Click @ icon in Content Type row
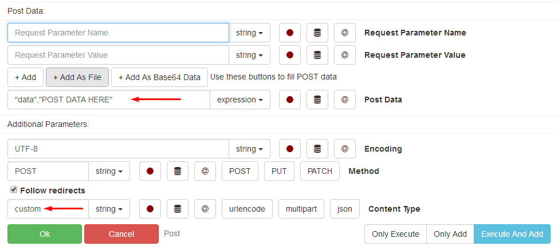This screenshot has height=250, width=558. (x=205, y=209)
